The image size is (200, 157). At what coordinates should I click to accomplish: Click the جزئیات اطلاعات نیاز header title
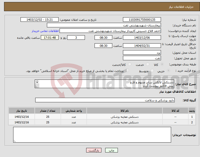[x=181, y=7]
